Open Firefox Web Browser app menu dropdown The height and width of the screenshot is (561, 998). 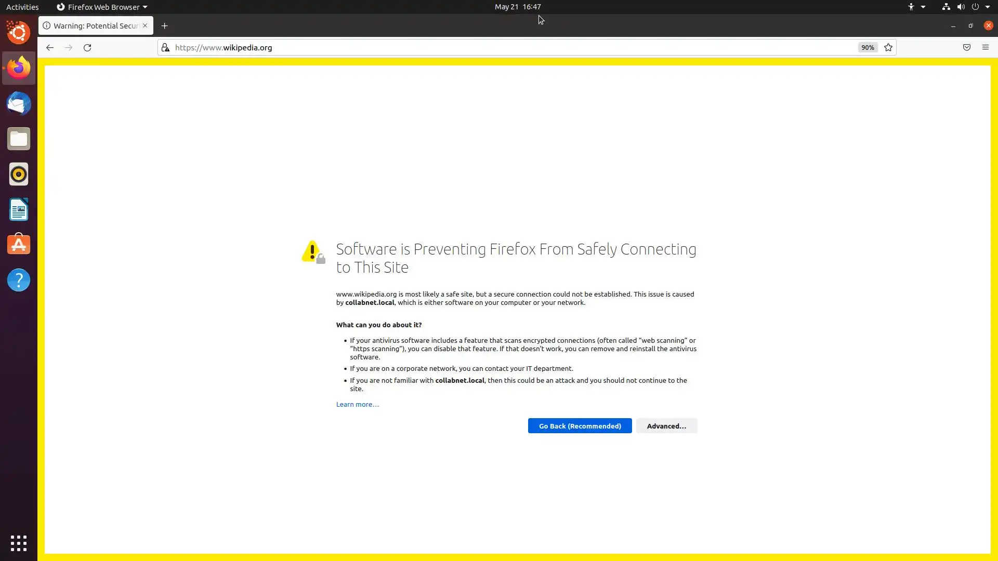pos(102,7)
